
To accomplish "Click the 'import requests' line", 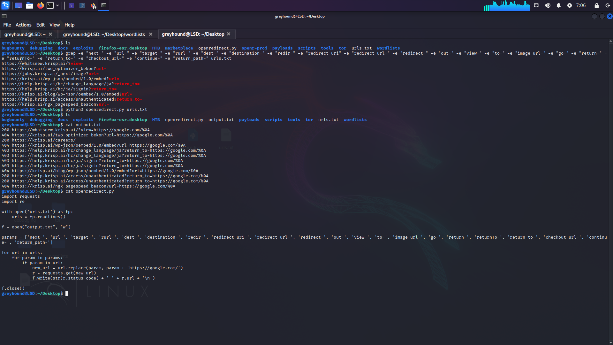I will pos(21,196).
